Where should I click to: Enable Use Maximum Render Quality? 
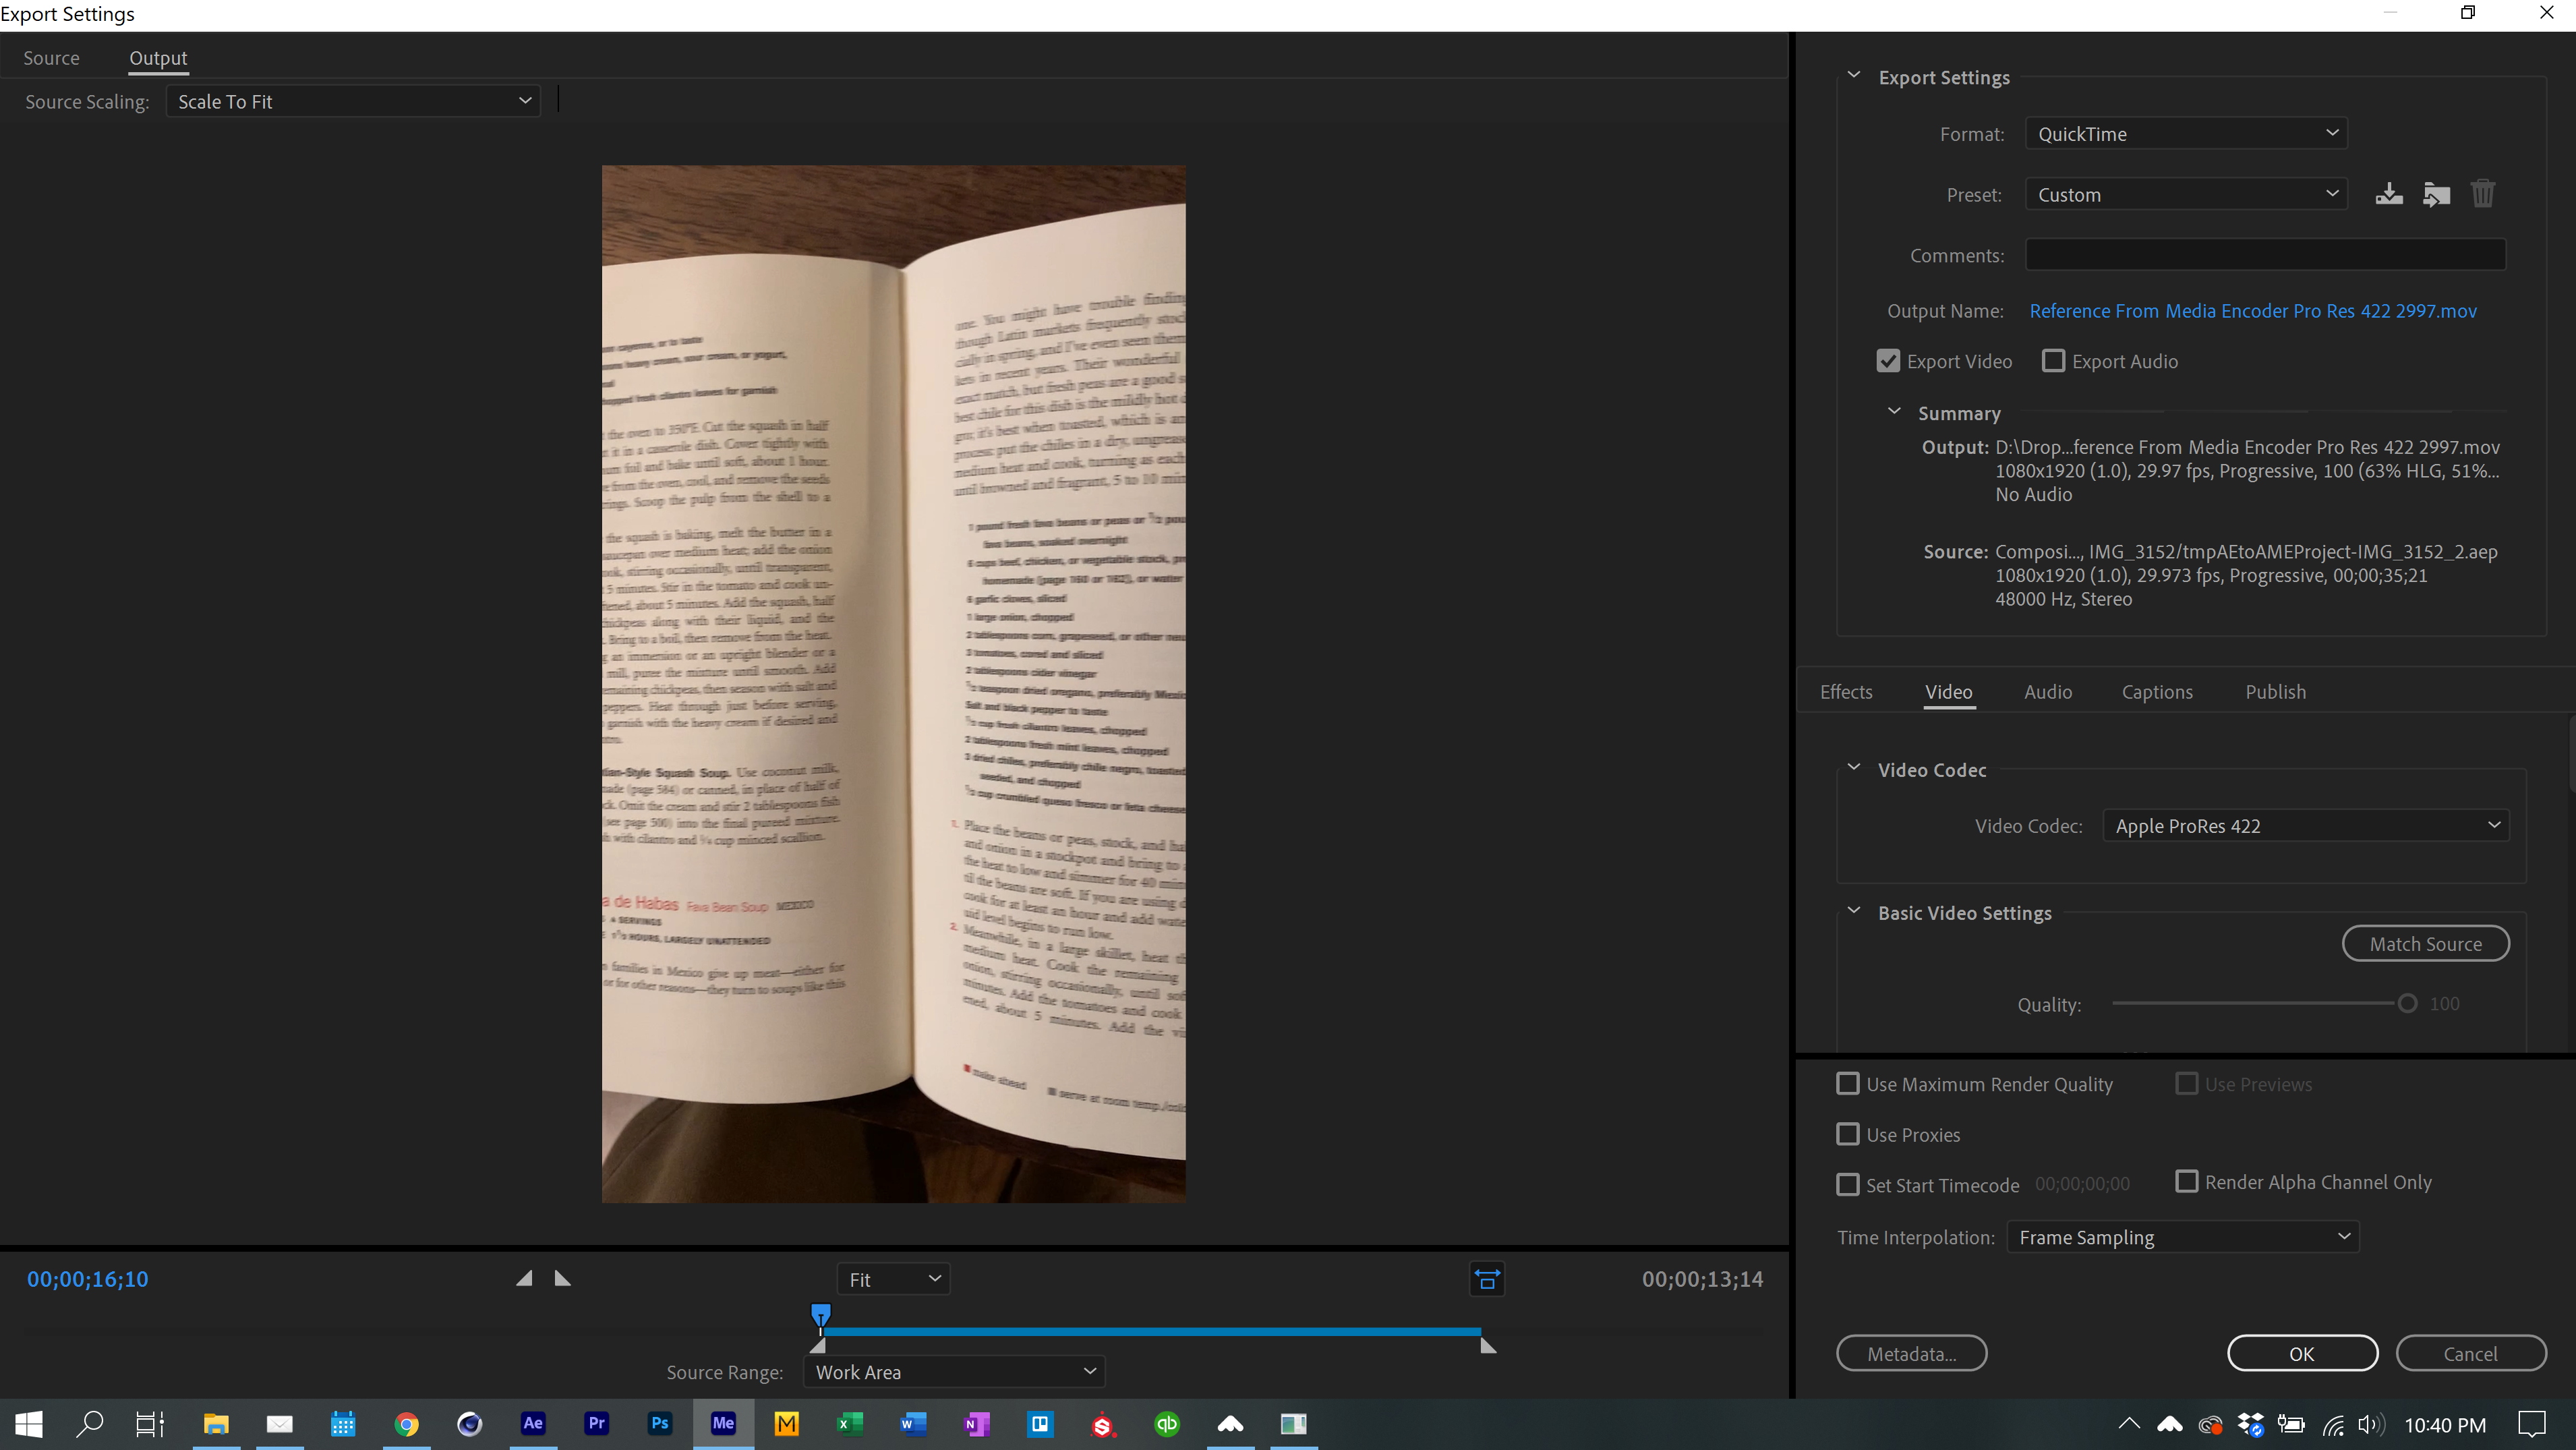click(1848, 1083)
